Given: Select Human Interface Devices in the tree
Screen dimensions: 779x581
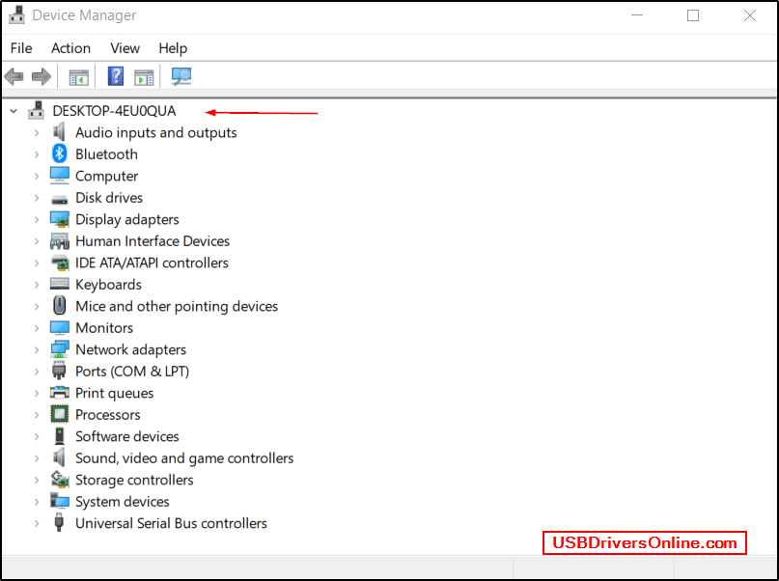Looking at the screenshot, I should pos(153,241).
